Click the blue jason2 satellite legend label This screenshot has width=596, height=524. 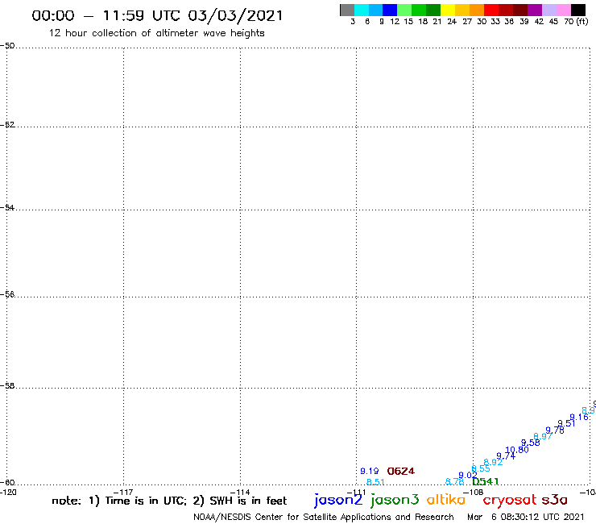pos(338,501)
